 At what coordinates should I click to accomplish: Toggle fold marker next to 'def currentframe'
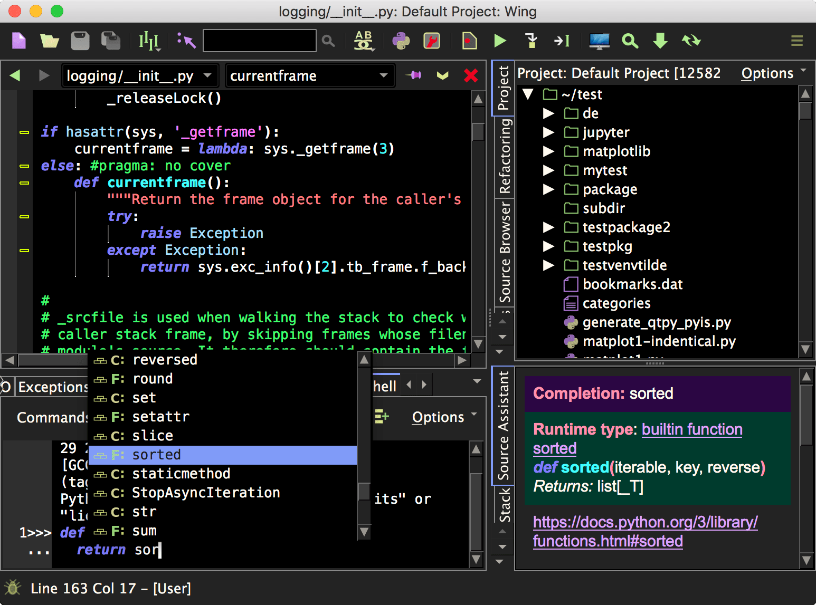24,183
